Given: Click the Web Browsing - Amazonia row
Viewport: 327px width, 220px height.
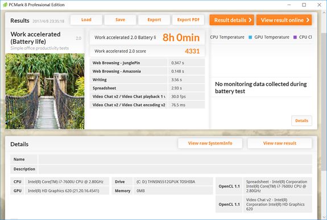Looking at the screenshot, I should tap(147, 71).
